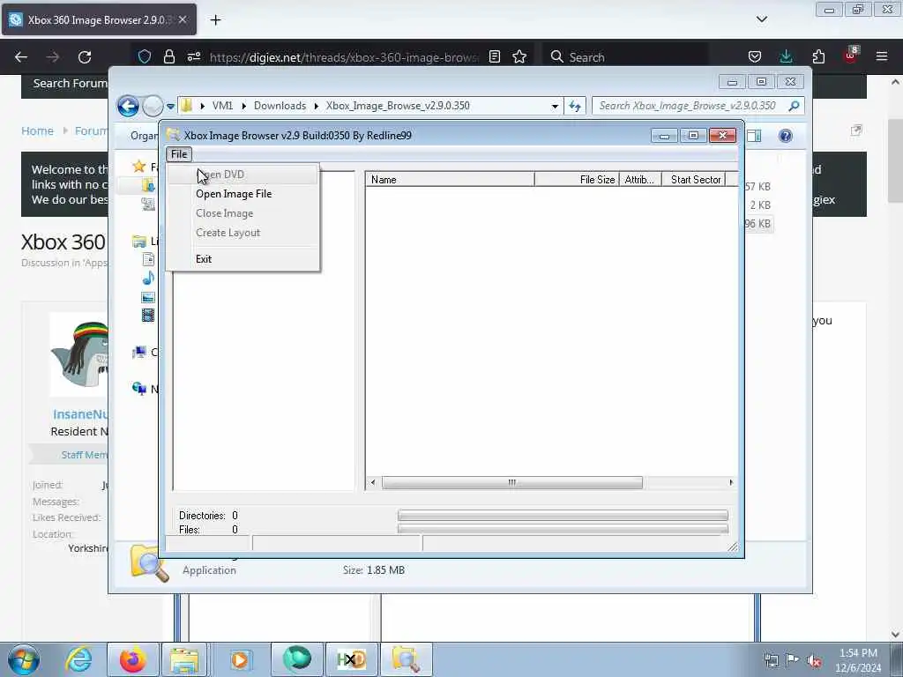
Task: Open the Pictures library icon in Explorer sidebar
Action: 148,297
